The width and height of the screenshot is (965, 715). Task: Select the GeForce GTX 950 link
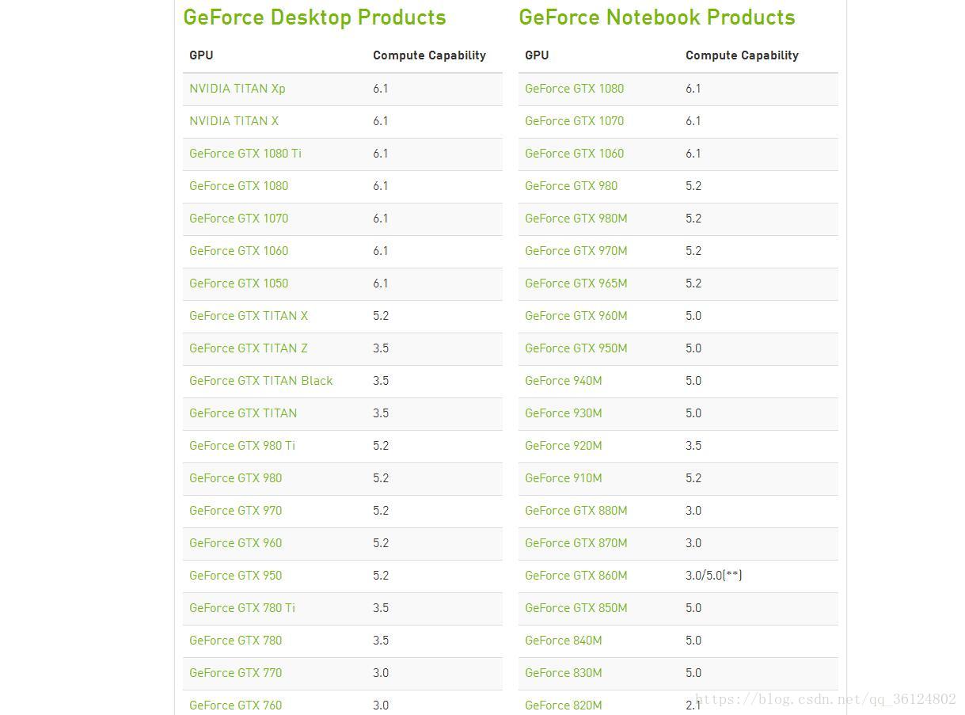click(x=235, y=576)
